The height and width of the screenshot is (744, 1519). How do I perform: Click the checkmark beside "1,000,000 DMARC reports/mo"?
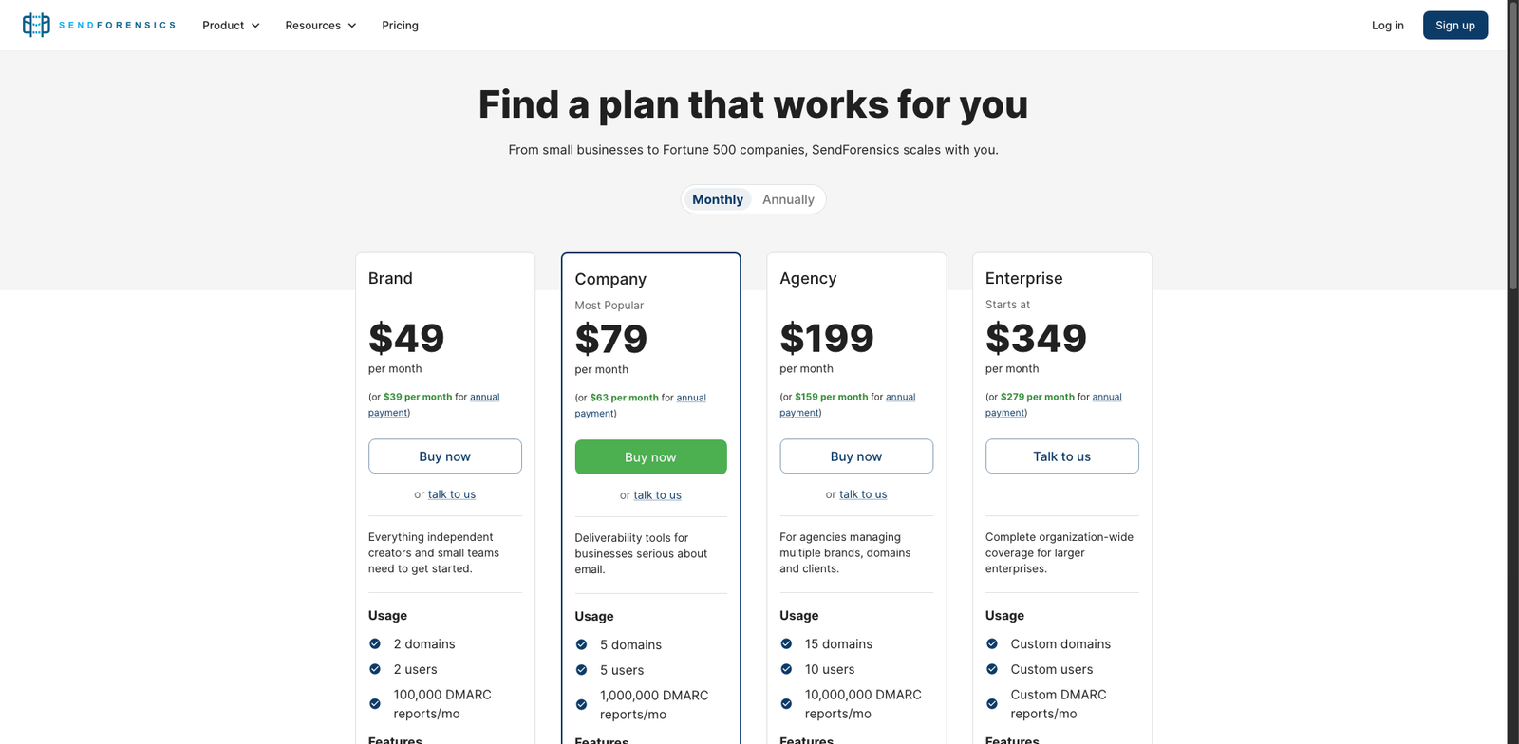pos(581,704)
